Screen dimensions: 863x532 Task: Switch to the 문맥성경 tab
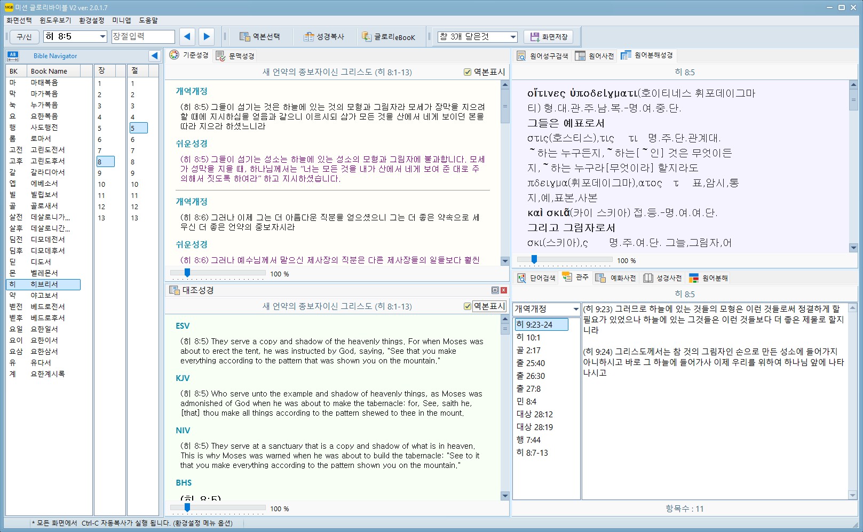[x=235, y=55]
